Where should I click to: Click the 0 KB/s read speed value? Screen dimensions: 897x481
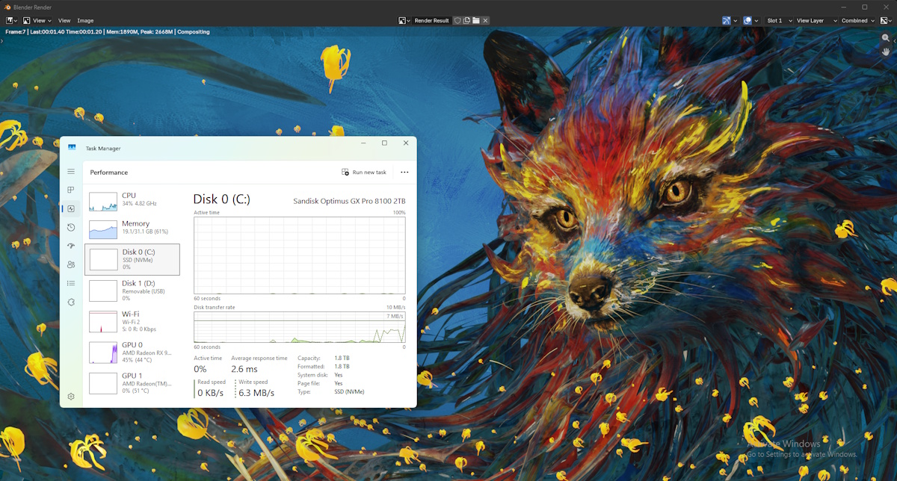pyautogui.click(x=211, y=393)
